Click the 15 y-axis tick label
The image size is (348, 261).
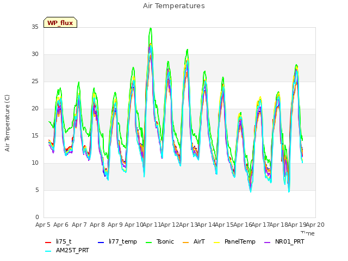pos(35,136)
